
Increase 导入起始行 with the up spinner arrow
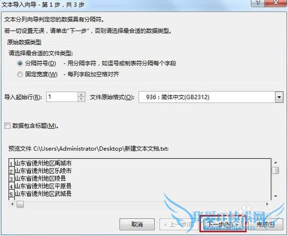pos(81,95)
